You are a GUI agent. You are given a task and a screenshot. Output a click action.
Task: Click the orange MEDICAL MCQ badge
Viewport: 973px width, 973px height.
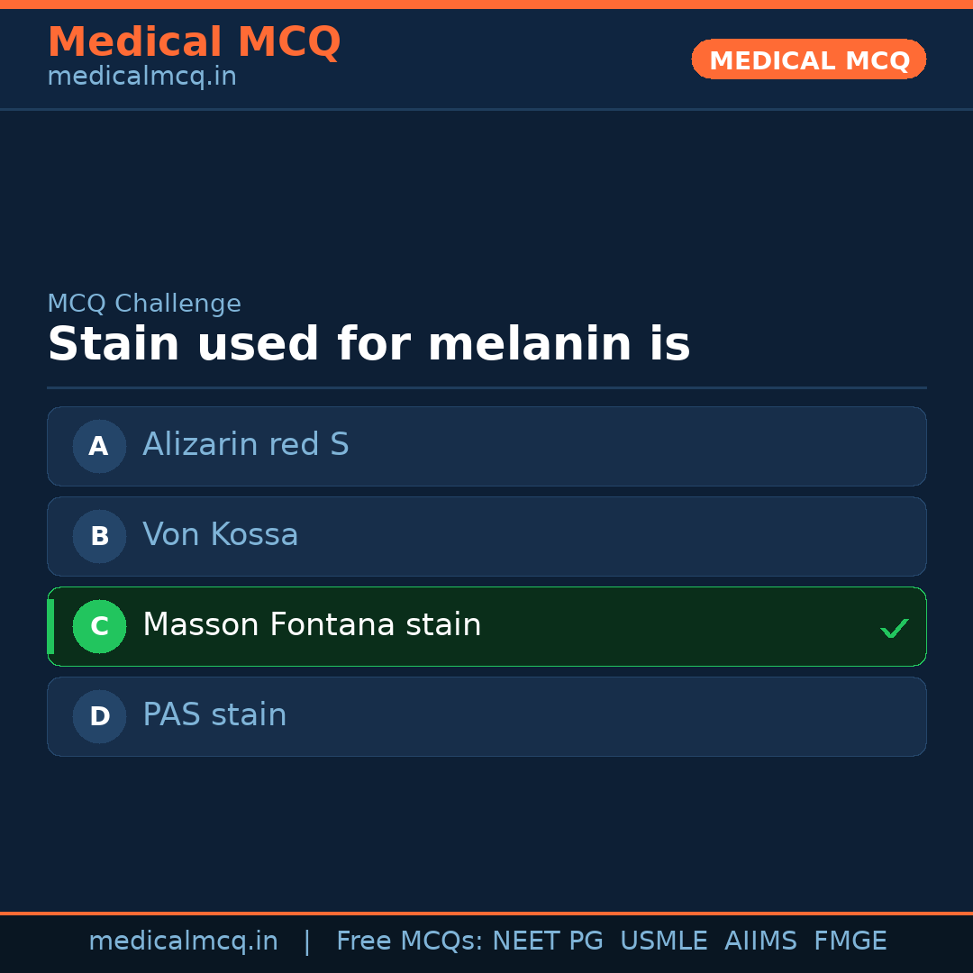coord(808,59)
